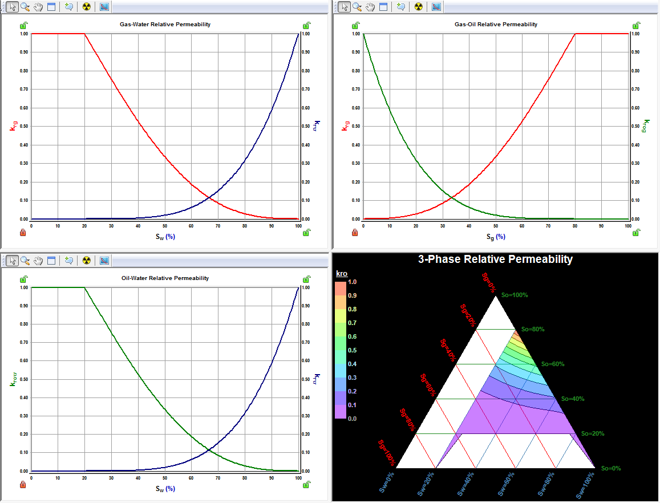Click the curve plot icon in Oil-Water toolbar

[104, 261]
